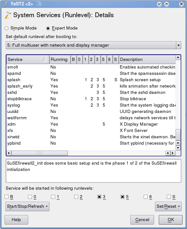Select the xdm service row
The width and height of the screenshot is (187, 229).
(91, 124)
